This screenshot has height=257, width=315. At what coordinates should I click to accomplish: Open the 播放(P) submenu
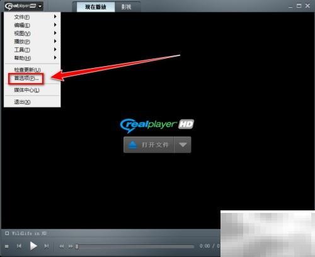point(32,42)
